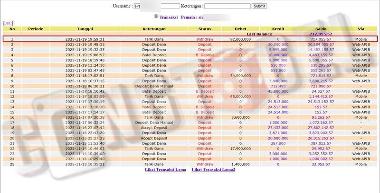380x193 pixels.
Task: Click the Transaksi heading text
Action: 169,17
